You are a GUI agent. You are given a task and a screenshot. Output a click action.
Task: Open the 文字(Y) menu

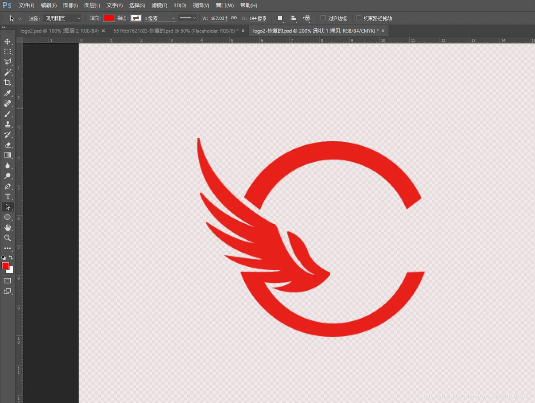115,5
